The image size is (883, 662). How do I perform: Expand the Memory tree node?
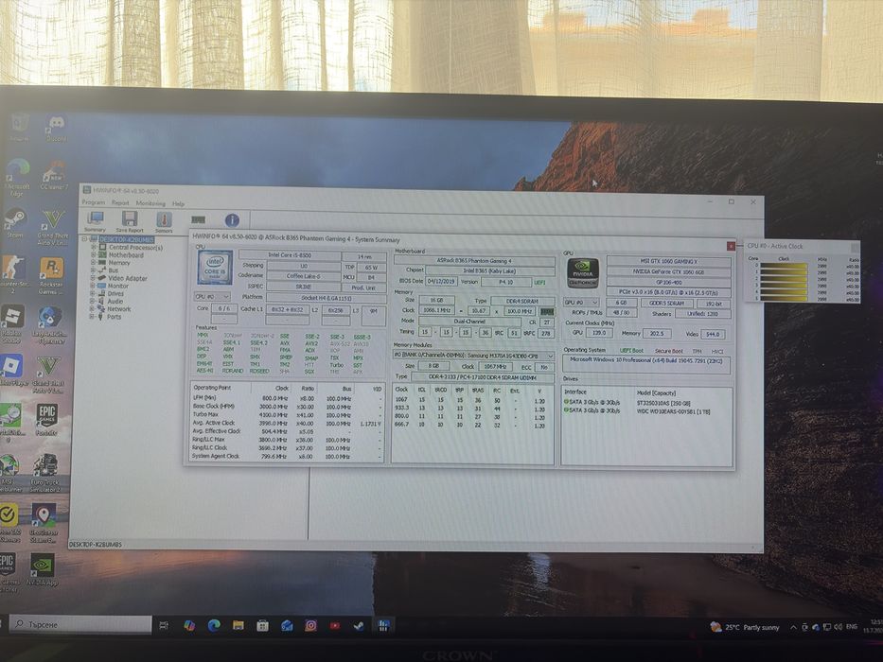94,263
